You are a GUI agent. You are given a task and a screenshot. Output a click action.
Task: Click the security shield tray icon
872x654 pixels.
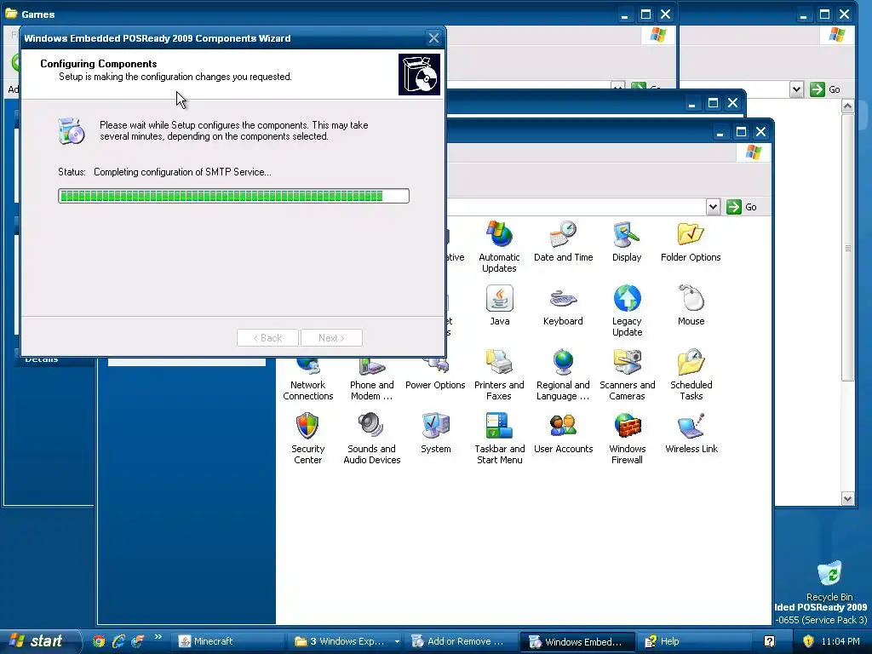pyautogui.click(x=808, y=641)
